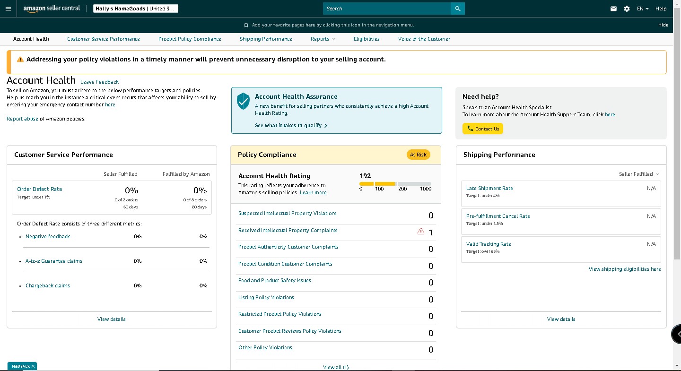The image size is (681, 371).
Task: Open the Help link in the header
Action: (661, 9)
